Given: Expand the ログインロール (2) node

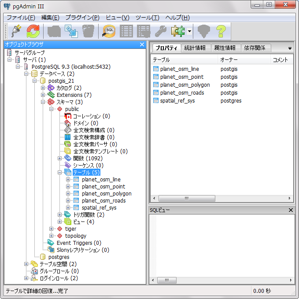Looking at the screenshot, I should tap(26, 278).
